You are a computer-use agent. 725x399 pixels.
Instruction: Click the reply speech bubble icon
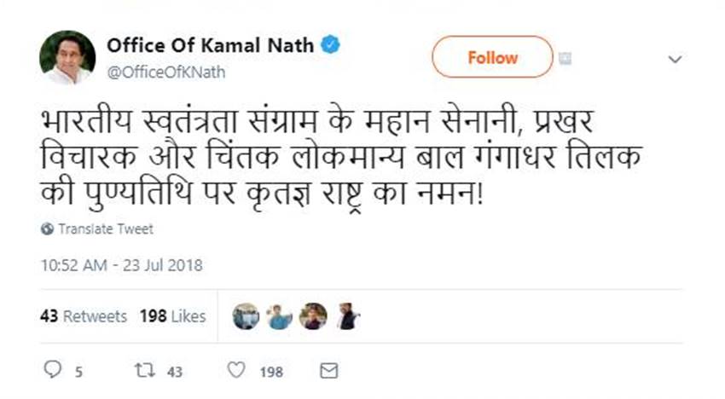tap(53, 371)
